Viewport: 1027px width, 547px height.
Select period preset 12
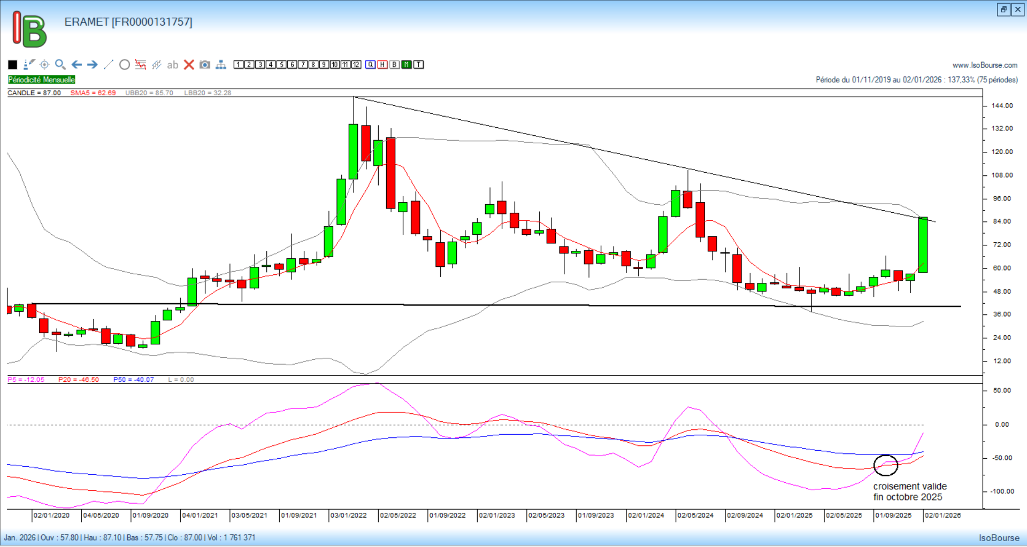[x=356, y=65]
